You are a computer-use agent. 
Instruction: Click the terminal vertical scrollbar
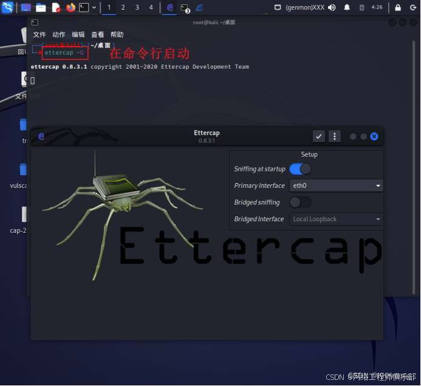(x=414, y=167)
